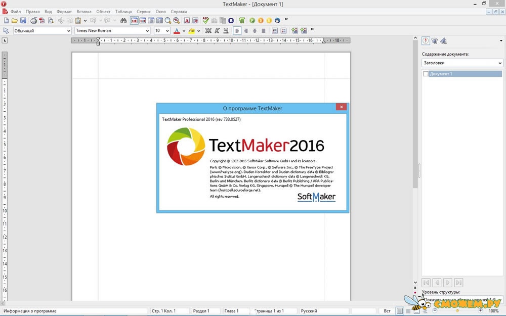Expand the highlight color dropdown arrow
This screenshot has width=506, height=316.
pos(199,31)
